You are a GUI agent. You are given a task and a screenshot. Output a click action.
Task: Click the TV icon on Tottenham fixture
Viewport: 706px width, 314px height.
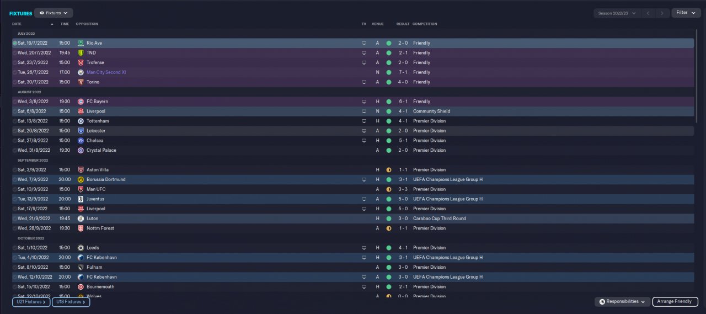point(363,121)
